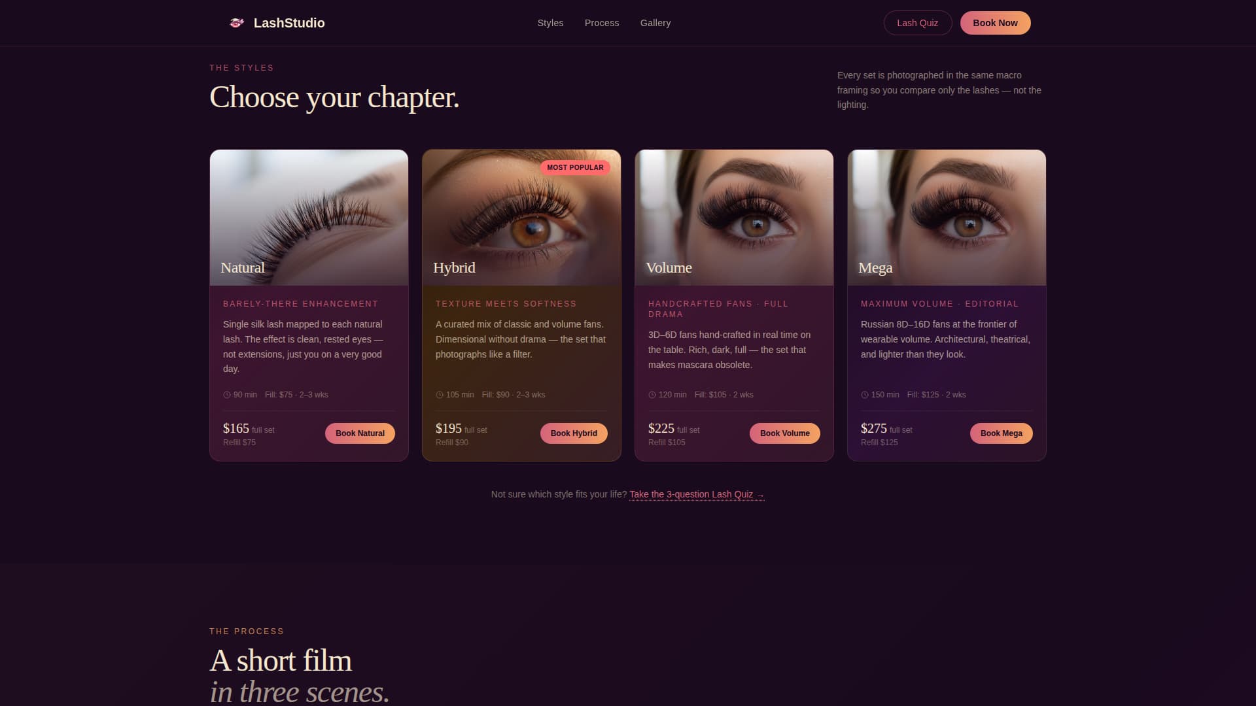Open the 3-question Lash Quiz link
Viewport: 1256px width, 706px height.
[x=696, y=494]
